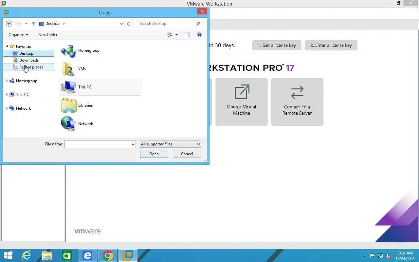Open the dialog Help icon

coord(199,35)
